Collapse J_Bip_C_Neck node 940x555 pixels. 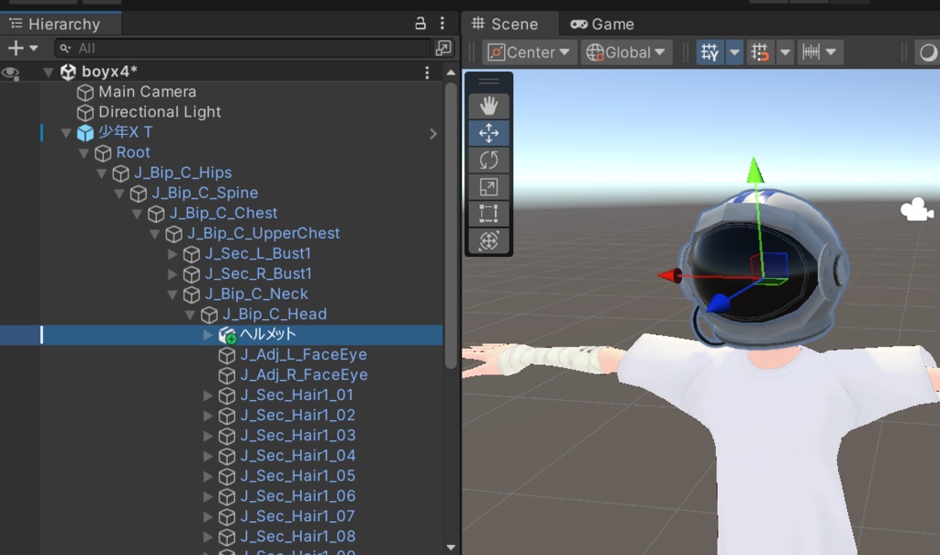[x=173, y=294]
